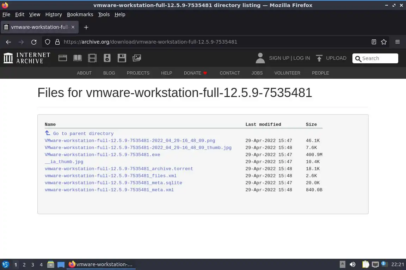
Task: Open the Help menu
Action: [120, 14]
